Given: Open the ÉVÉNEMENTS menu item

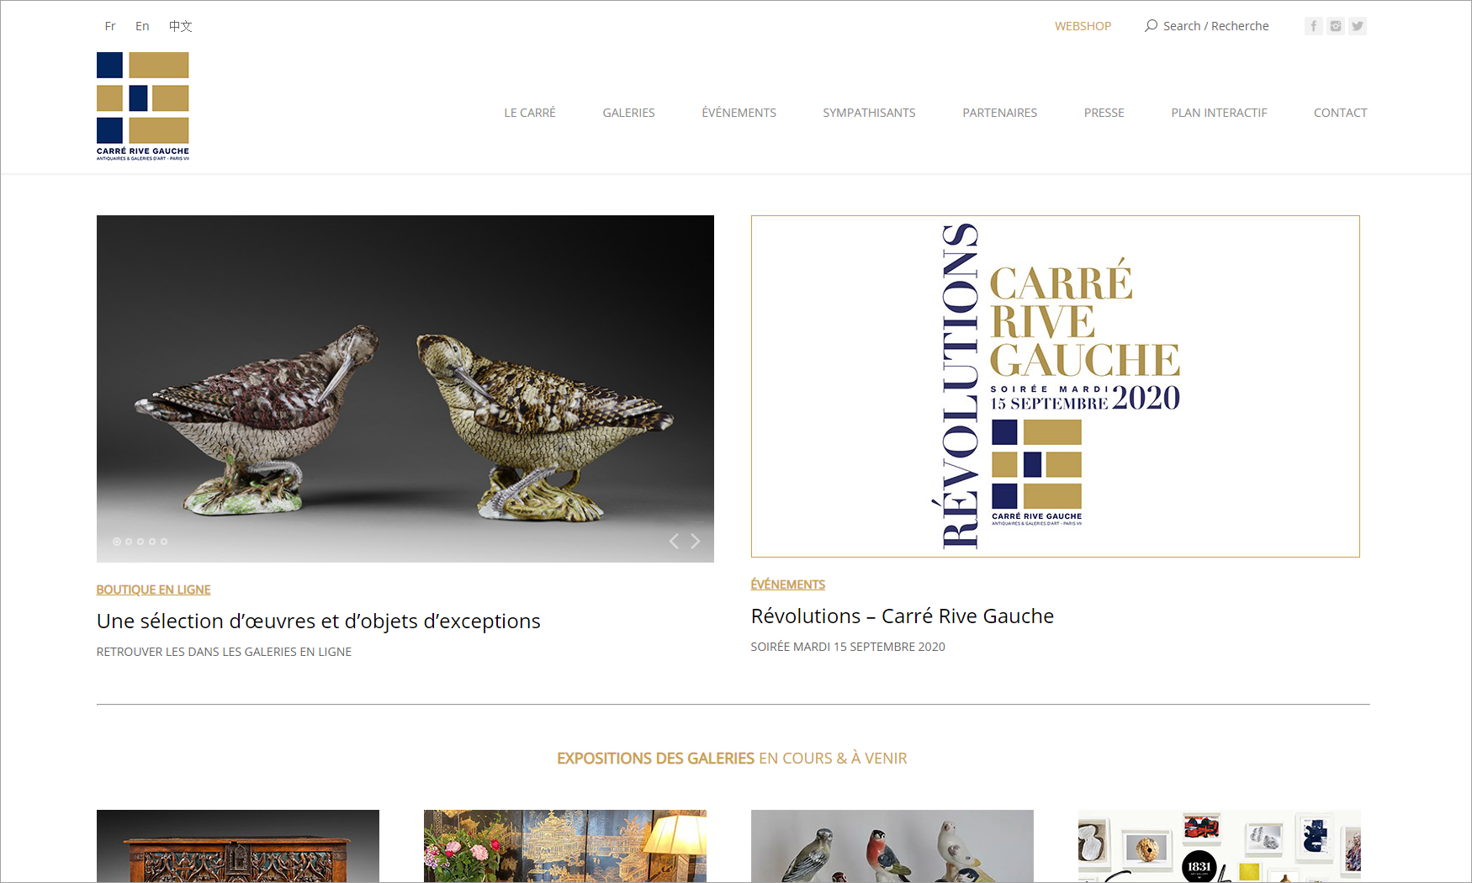Looking at the screenshot, I should 739,113.
